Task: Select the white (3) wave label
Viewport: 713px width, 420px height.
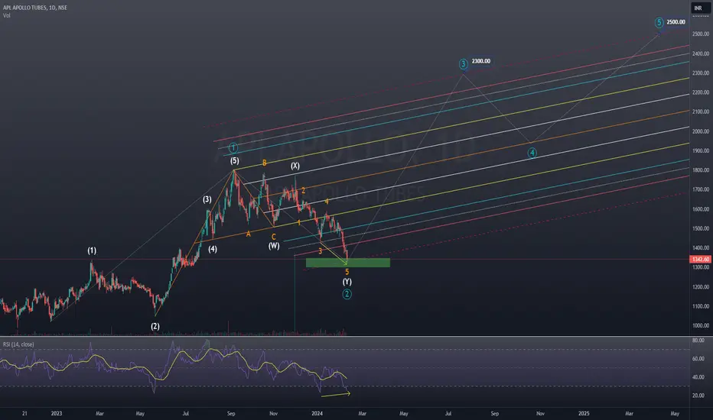Action: [x=207, y=199]
